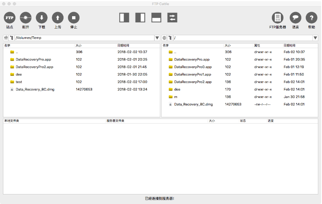The height and width of the screenshot is (204, 322).
Task: Select remote Data_Recovery_BC.dmg file
Action: [240, 104]
